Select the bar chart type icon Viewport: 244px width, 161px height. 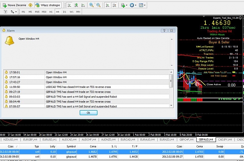tap(69, 5)
